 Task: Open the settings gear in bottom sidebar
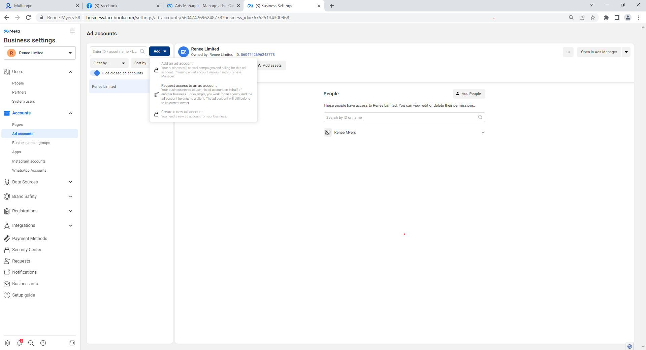(x=7, y=343)
